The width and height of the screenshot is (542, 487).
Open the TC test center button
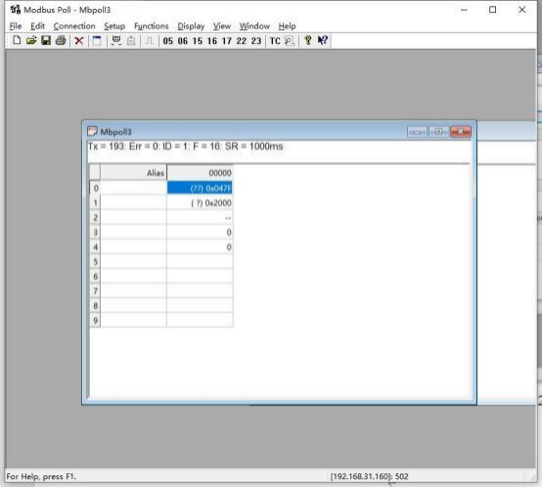[275, 41]
